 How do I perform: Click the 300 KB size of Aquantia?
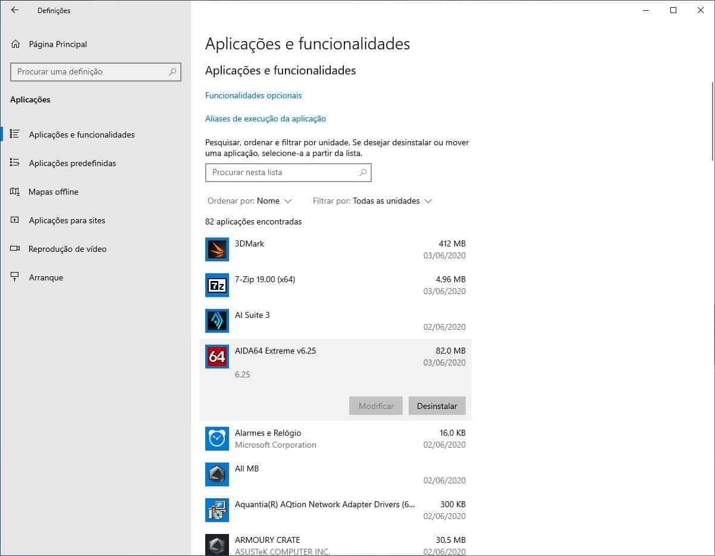click(453, 504)
